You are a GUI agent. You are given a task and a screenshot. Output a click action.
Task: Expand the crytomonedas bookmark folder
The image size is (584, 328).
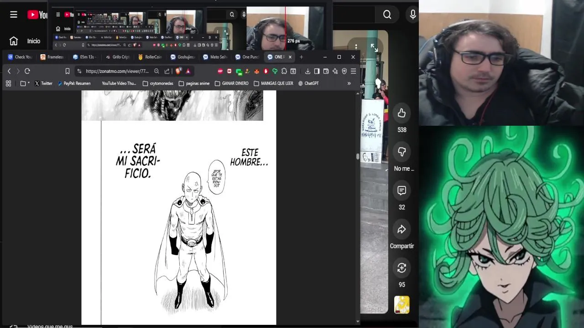click(158, 83)
